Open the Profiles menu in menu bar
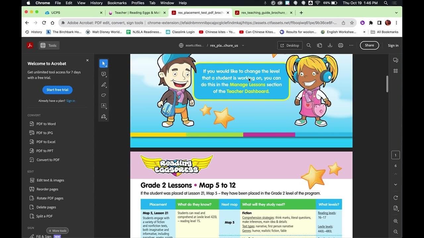Screen dimensions: 424x238 click(x=138, y=3)
